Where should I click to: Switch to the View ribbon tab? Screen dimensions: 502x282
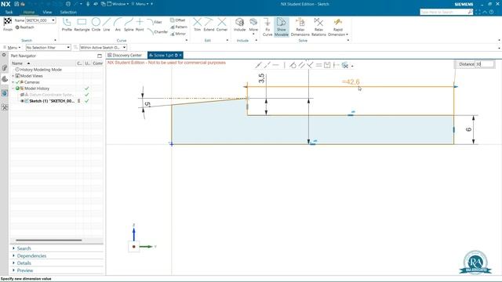click(x=47, y=13)
